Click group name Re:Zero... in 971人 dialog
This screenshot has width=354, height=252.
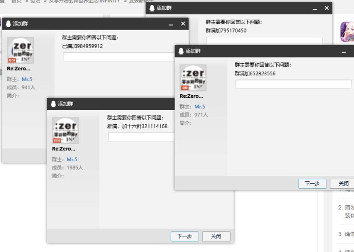(191, 96)
